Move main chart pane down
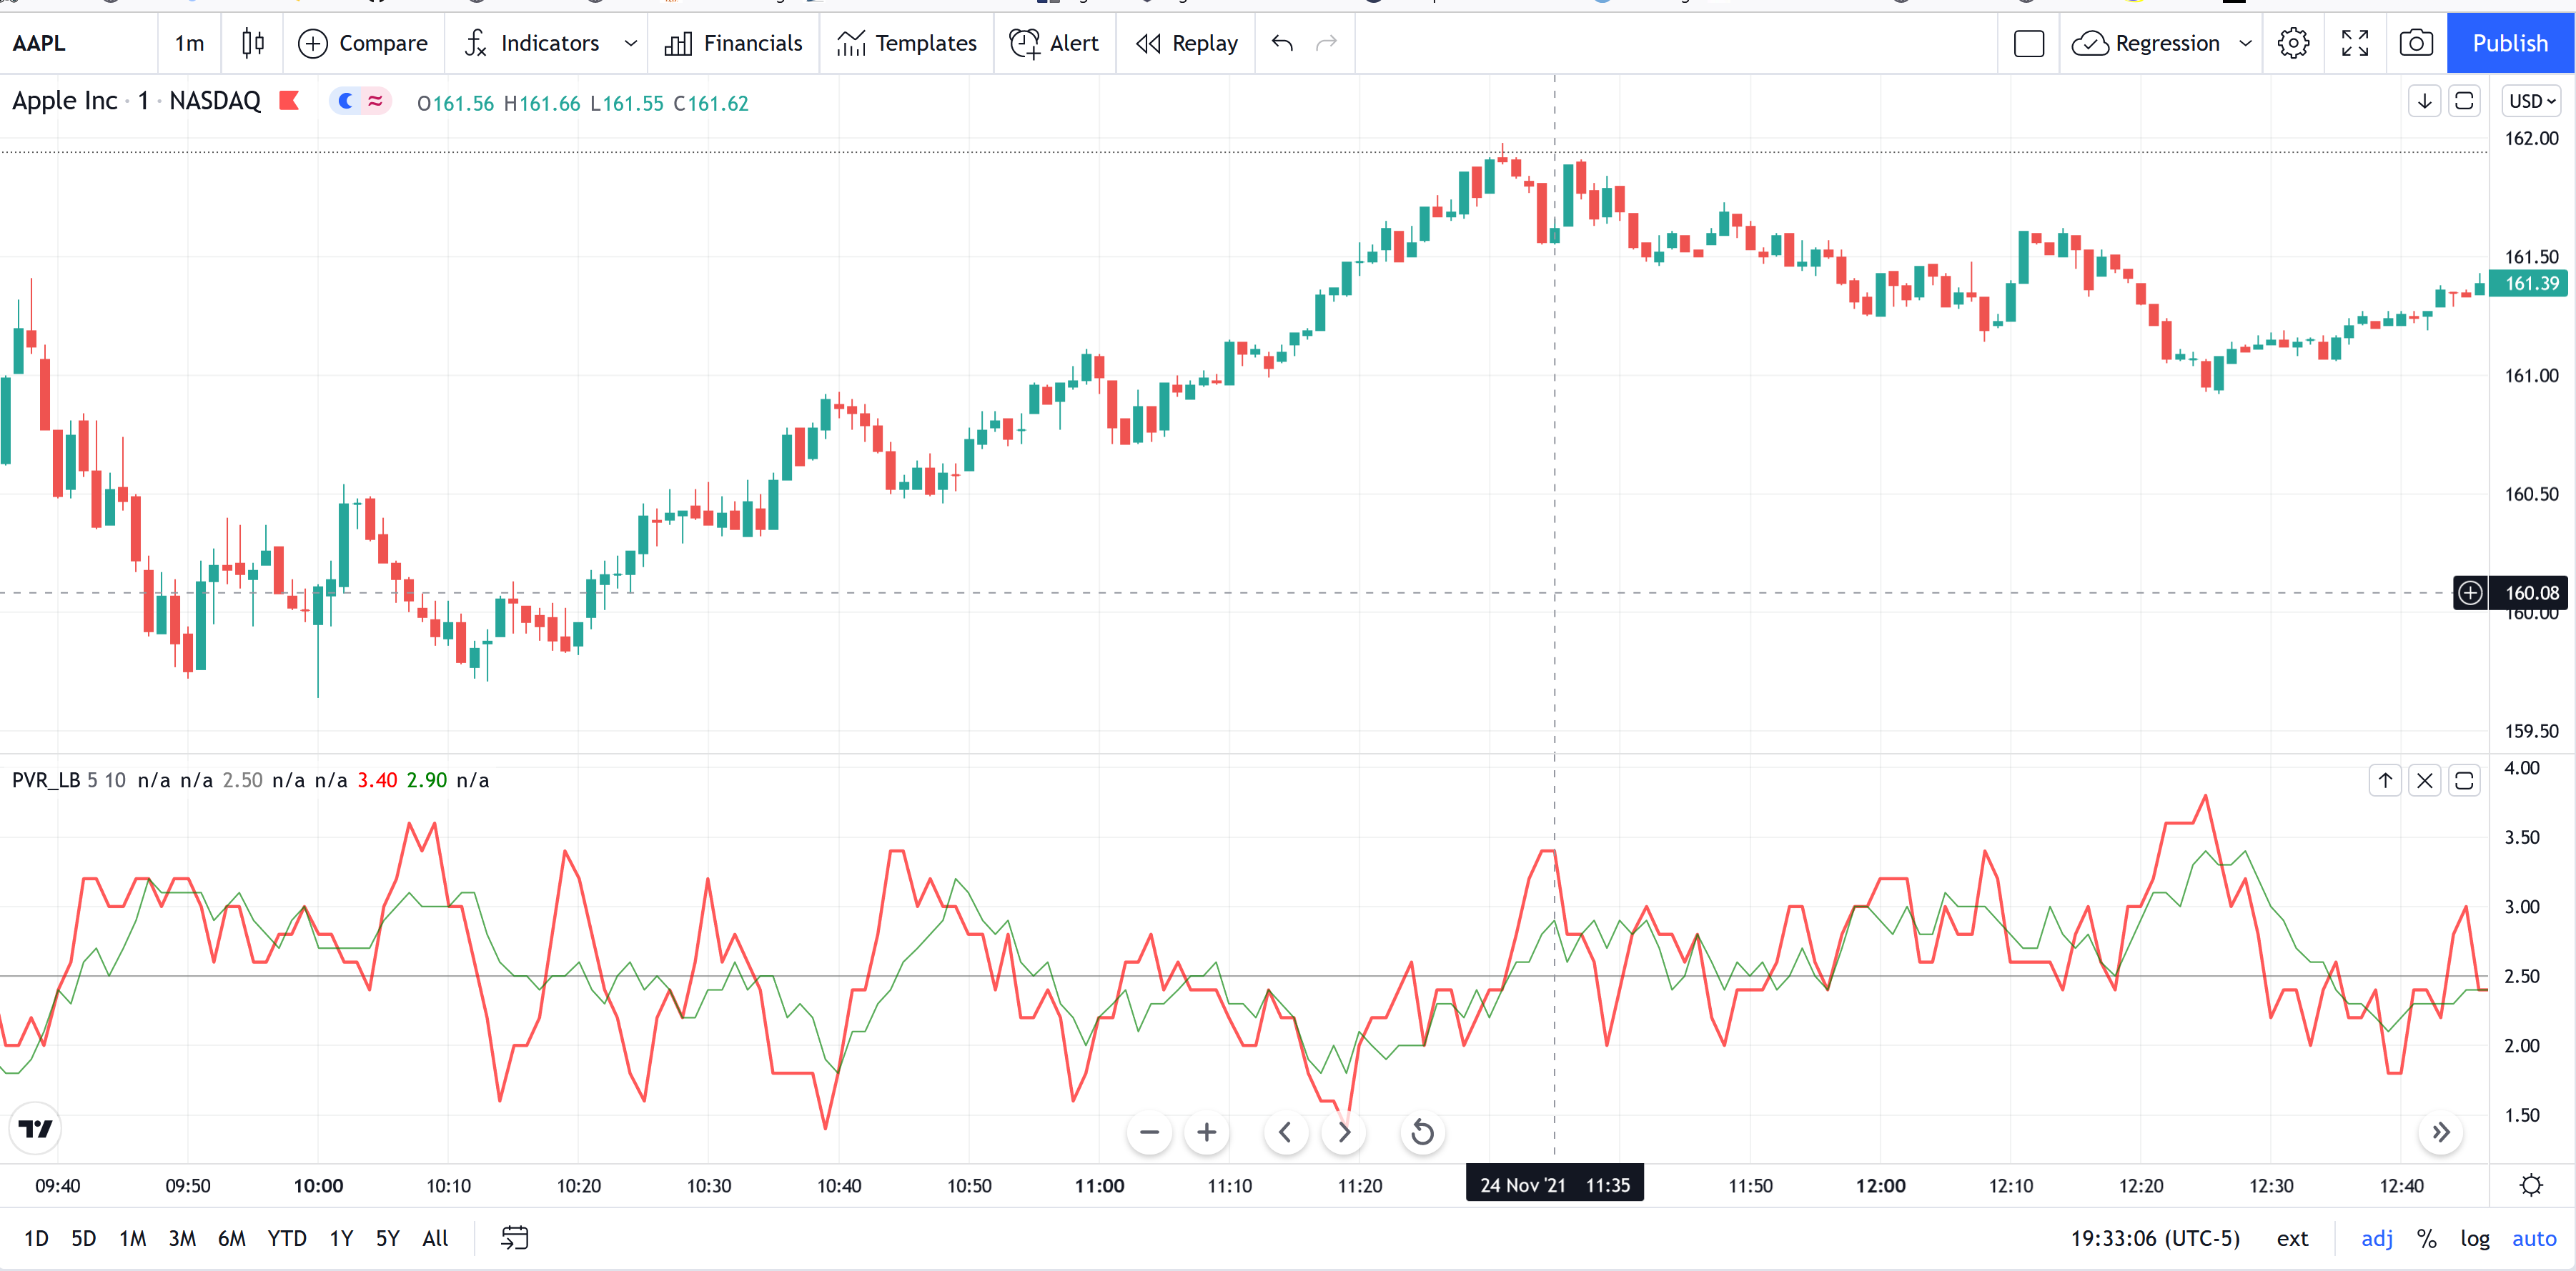This screenshot has width=2576, height=1271. tap(2424, 101)
